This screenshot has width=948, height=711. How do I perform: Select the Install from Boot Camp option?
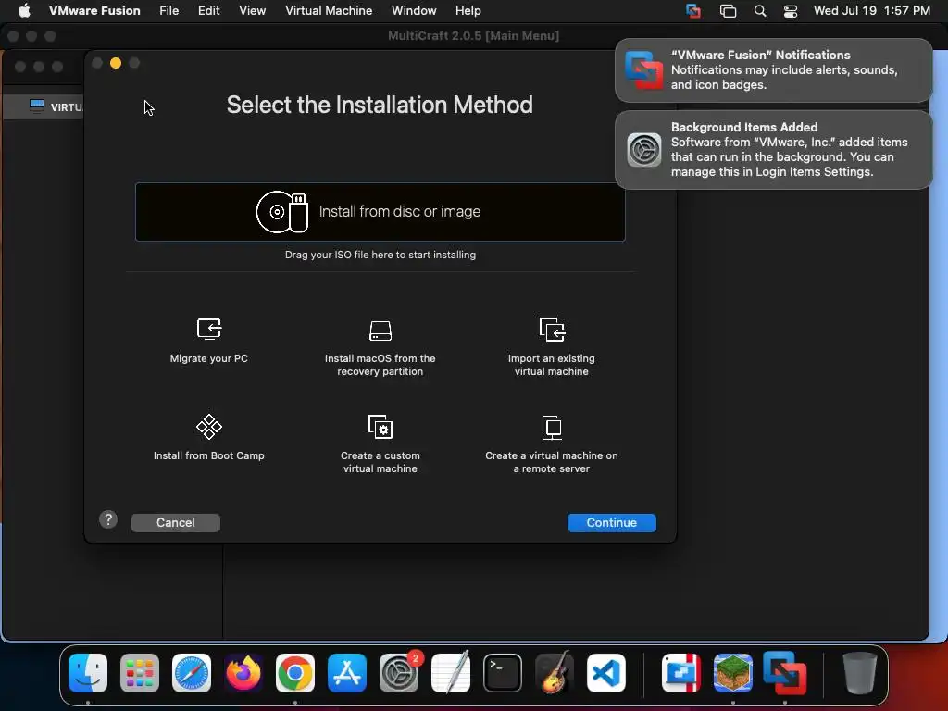(208, 438)
